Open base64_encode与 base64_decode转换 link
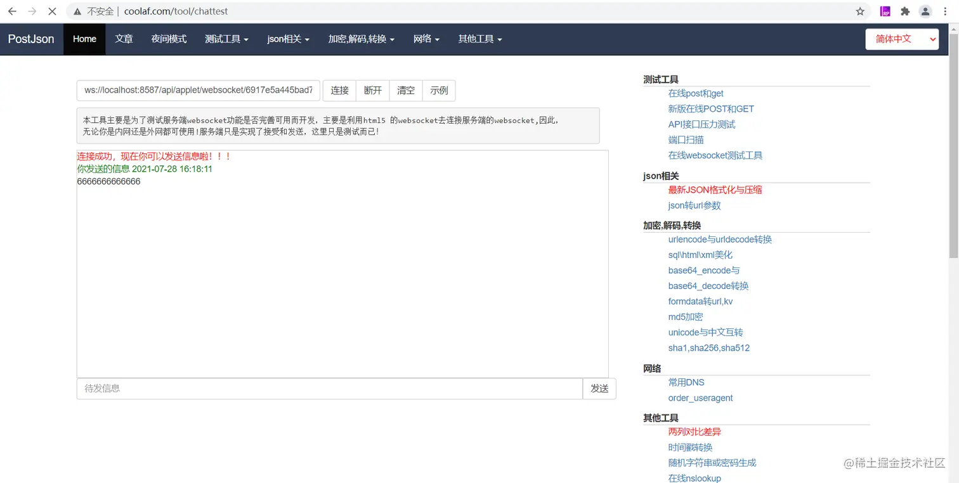Image resolution: width=959 pixels, height=483 pixels. click(x=708, y=278)
